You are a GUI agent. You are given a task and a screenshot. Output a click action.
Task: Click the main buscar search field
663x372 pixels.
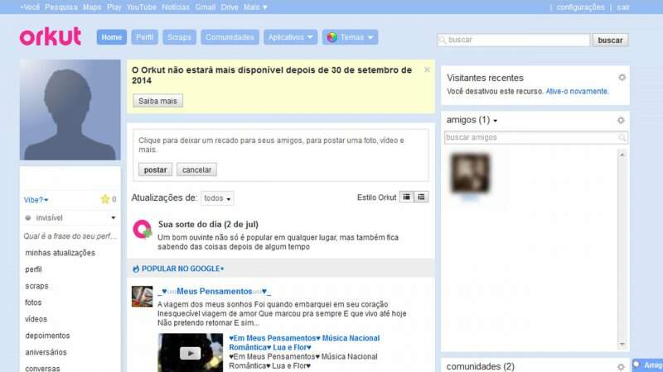coord(514,40)
